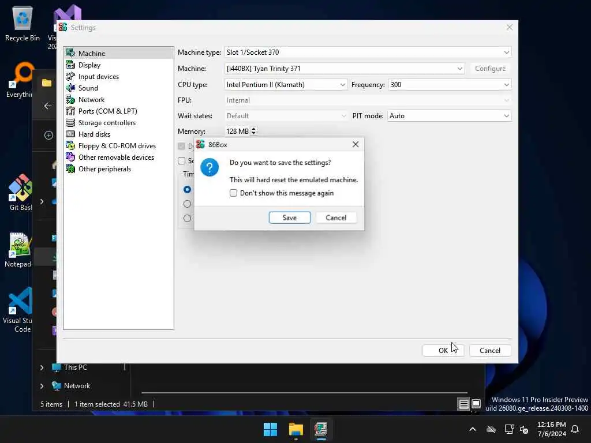The image size is (591, 443).
Task: Select the Machine category in settings list
Action: click(118, 53)
